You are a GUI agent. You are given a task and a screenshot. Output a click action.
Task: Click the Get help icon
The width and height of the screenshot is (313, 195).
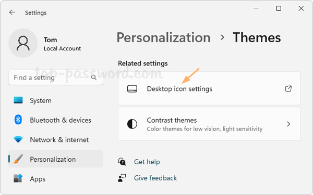pyautogui.click(x=122, y=162)
